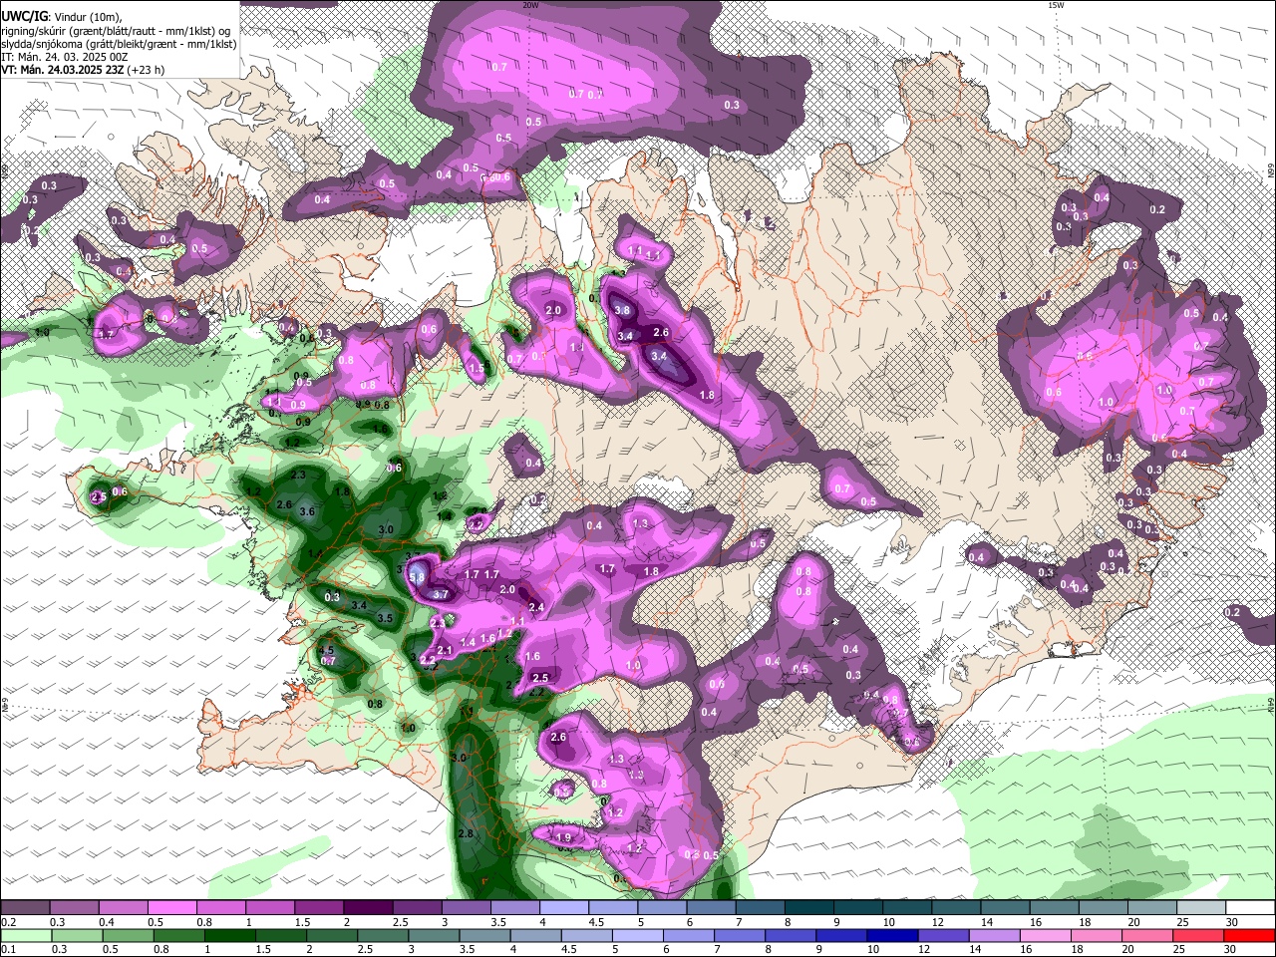Screen dimensions: 1276x957
Task: Pick darkest green rain swatch between 1 and 1.5
Action: click(x=229, y=935)
